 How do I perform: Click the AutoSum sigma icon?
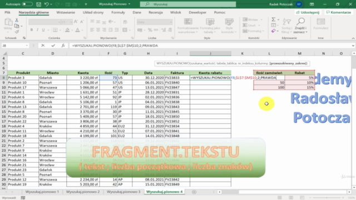[x=274, y=19]
